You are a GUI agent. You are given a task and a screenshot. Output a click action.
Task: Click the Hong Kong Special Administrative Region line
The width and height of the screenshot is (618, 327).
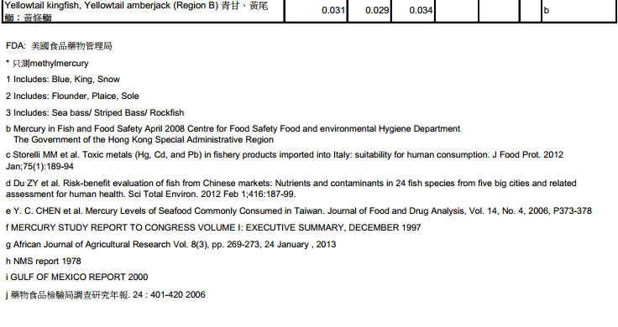(x=144, y=140)
